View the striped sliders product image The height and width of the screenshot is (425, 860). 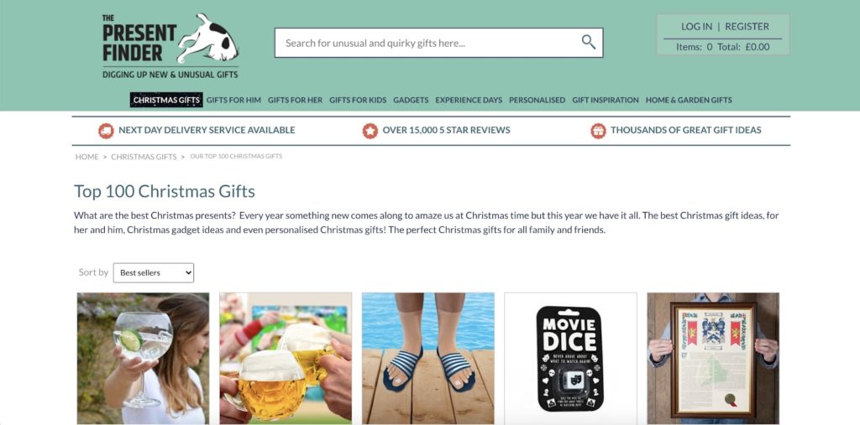[x=427, y=359]
